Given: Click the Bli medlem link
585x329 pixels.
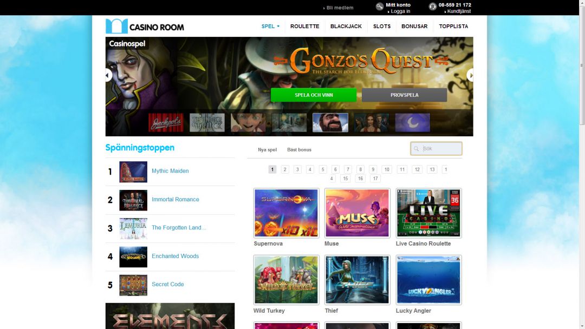Looking at the screenshot, I should point(339,8).
